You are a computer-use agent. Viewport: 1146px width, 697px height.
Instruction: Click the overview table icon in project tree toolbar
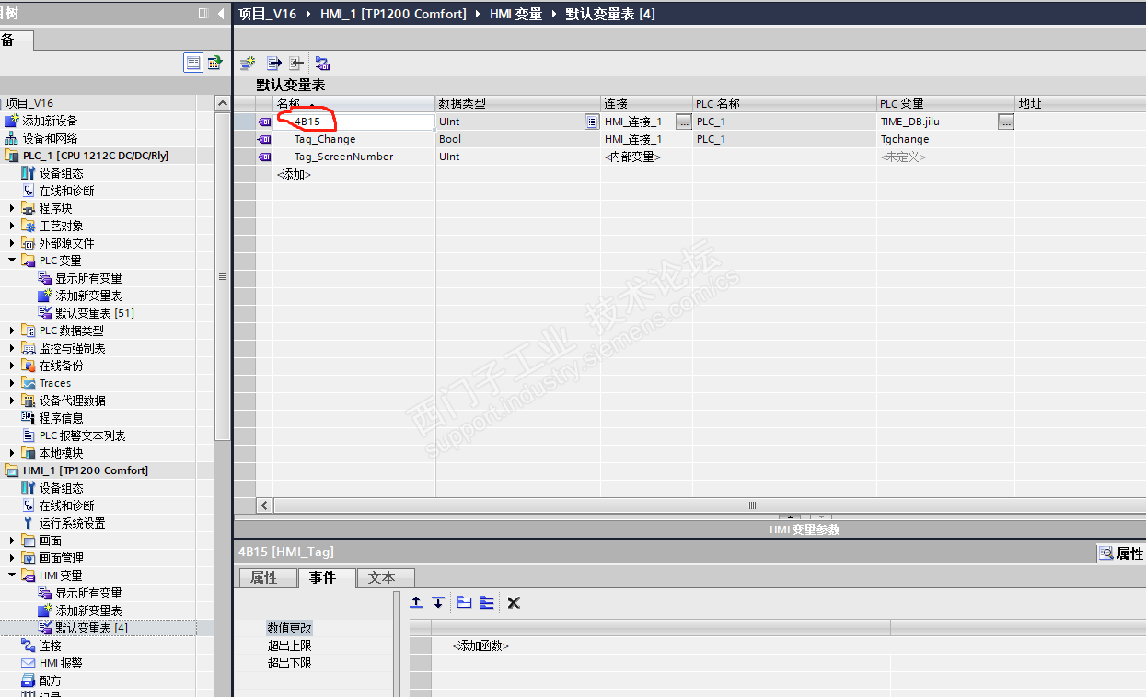pos(214,63)
